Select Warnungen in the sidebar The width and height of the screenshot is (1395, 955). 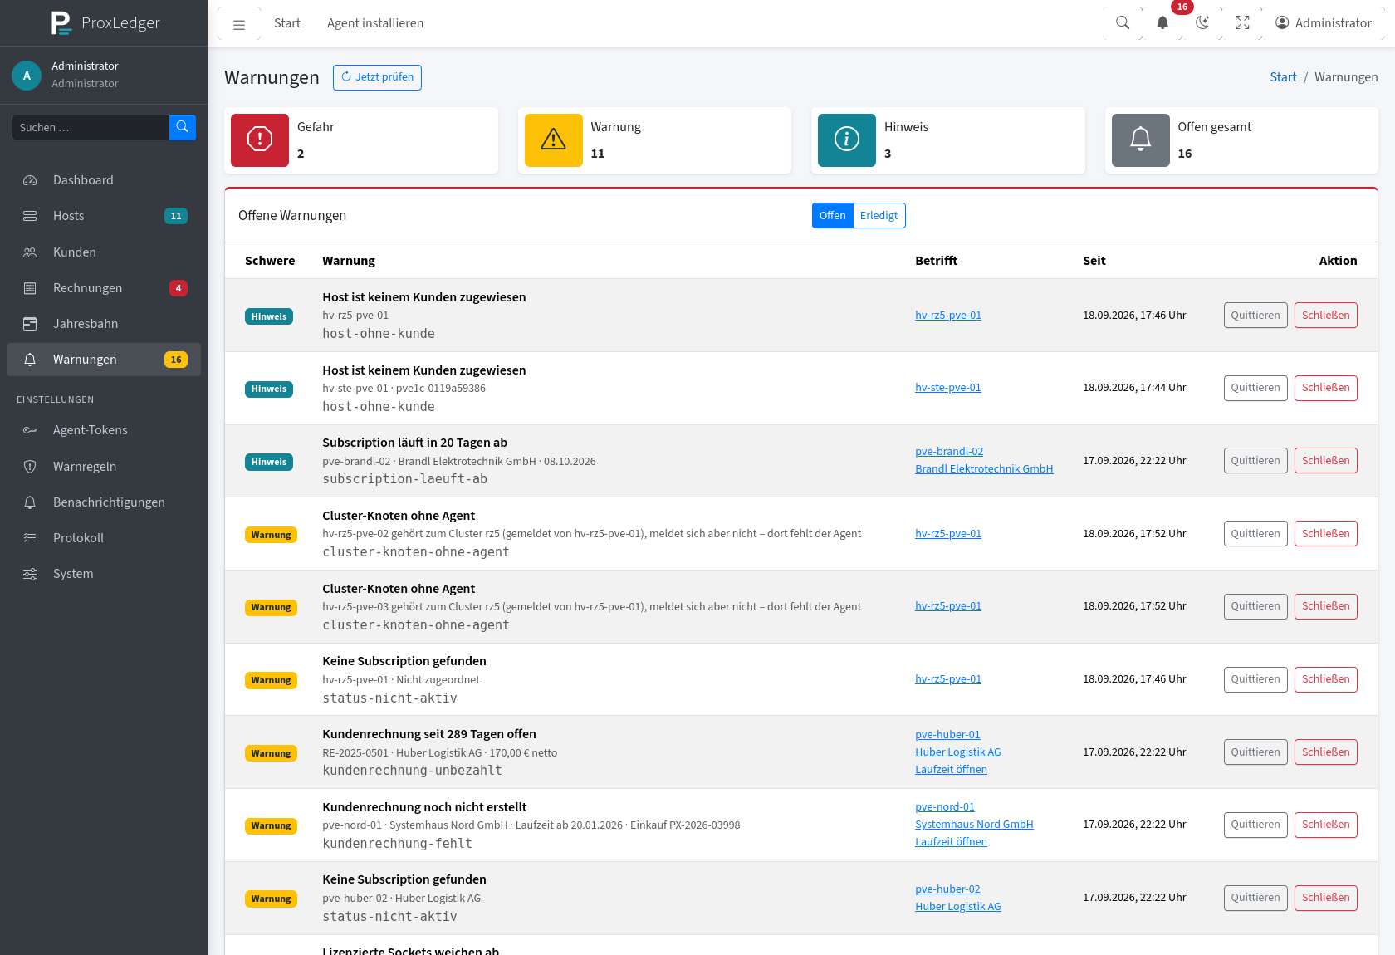click(x=104, y=360)
